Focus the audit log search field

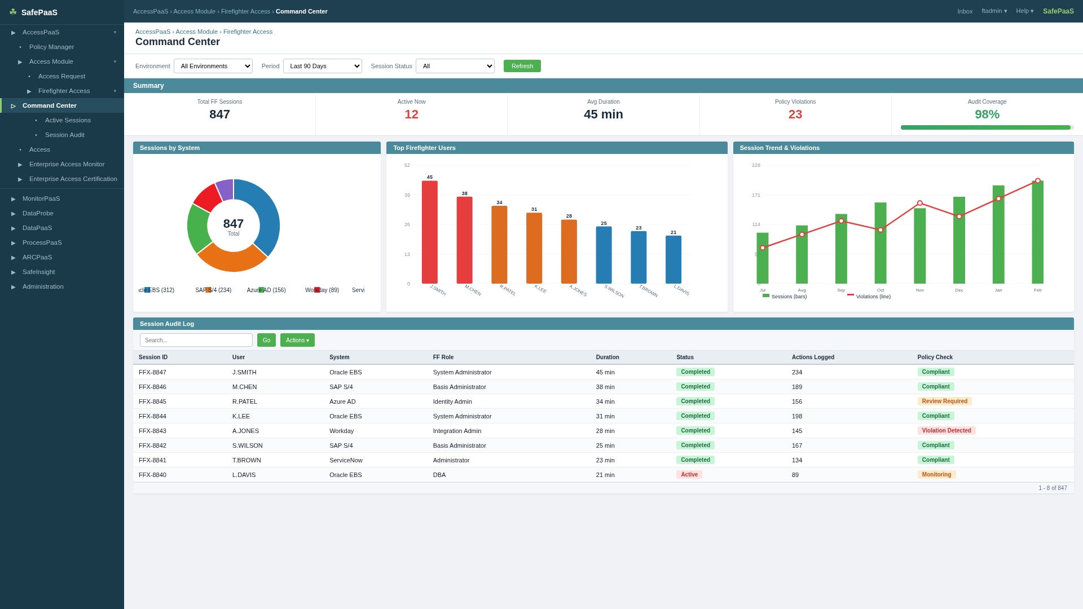[x=196, y=340]
